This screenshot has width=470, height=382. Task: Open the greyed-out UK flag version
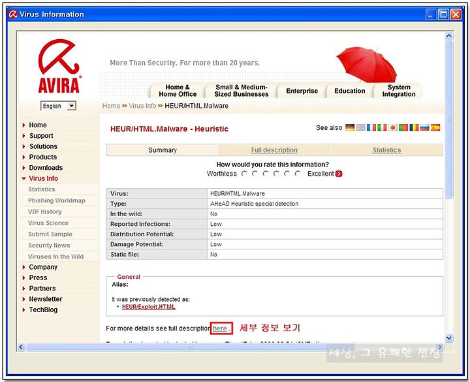pos(360,128)
